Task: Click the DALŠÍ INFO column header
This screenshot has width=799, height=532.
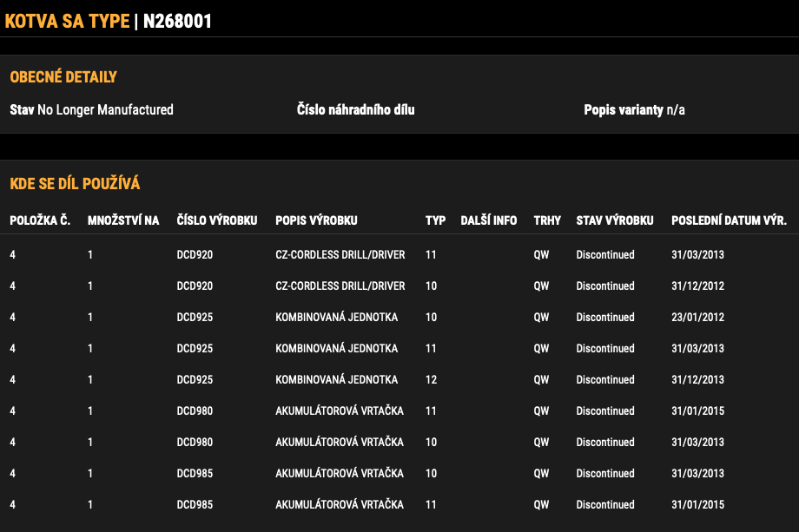Action: (489, 220)
